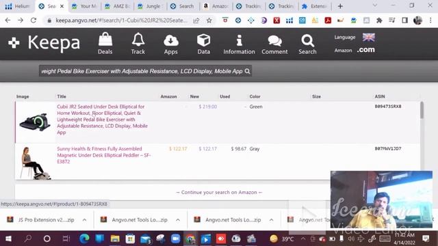
Task: Open Chrome profile avatar
Action: [417, 20]
